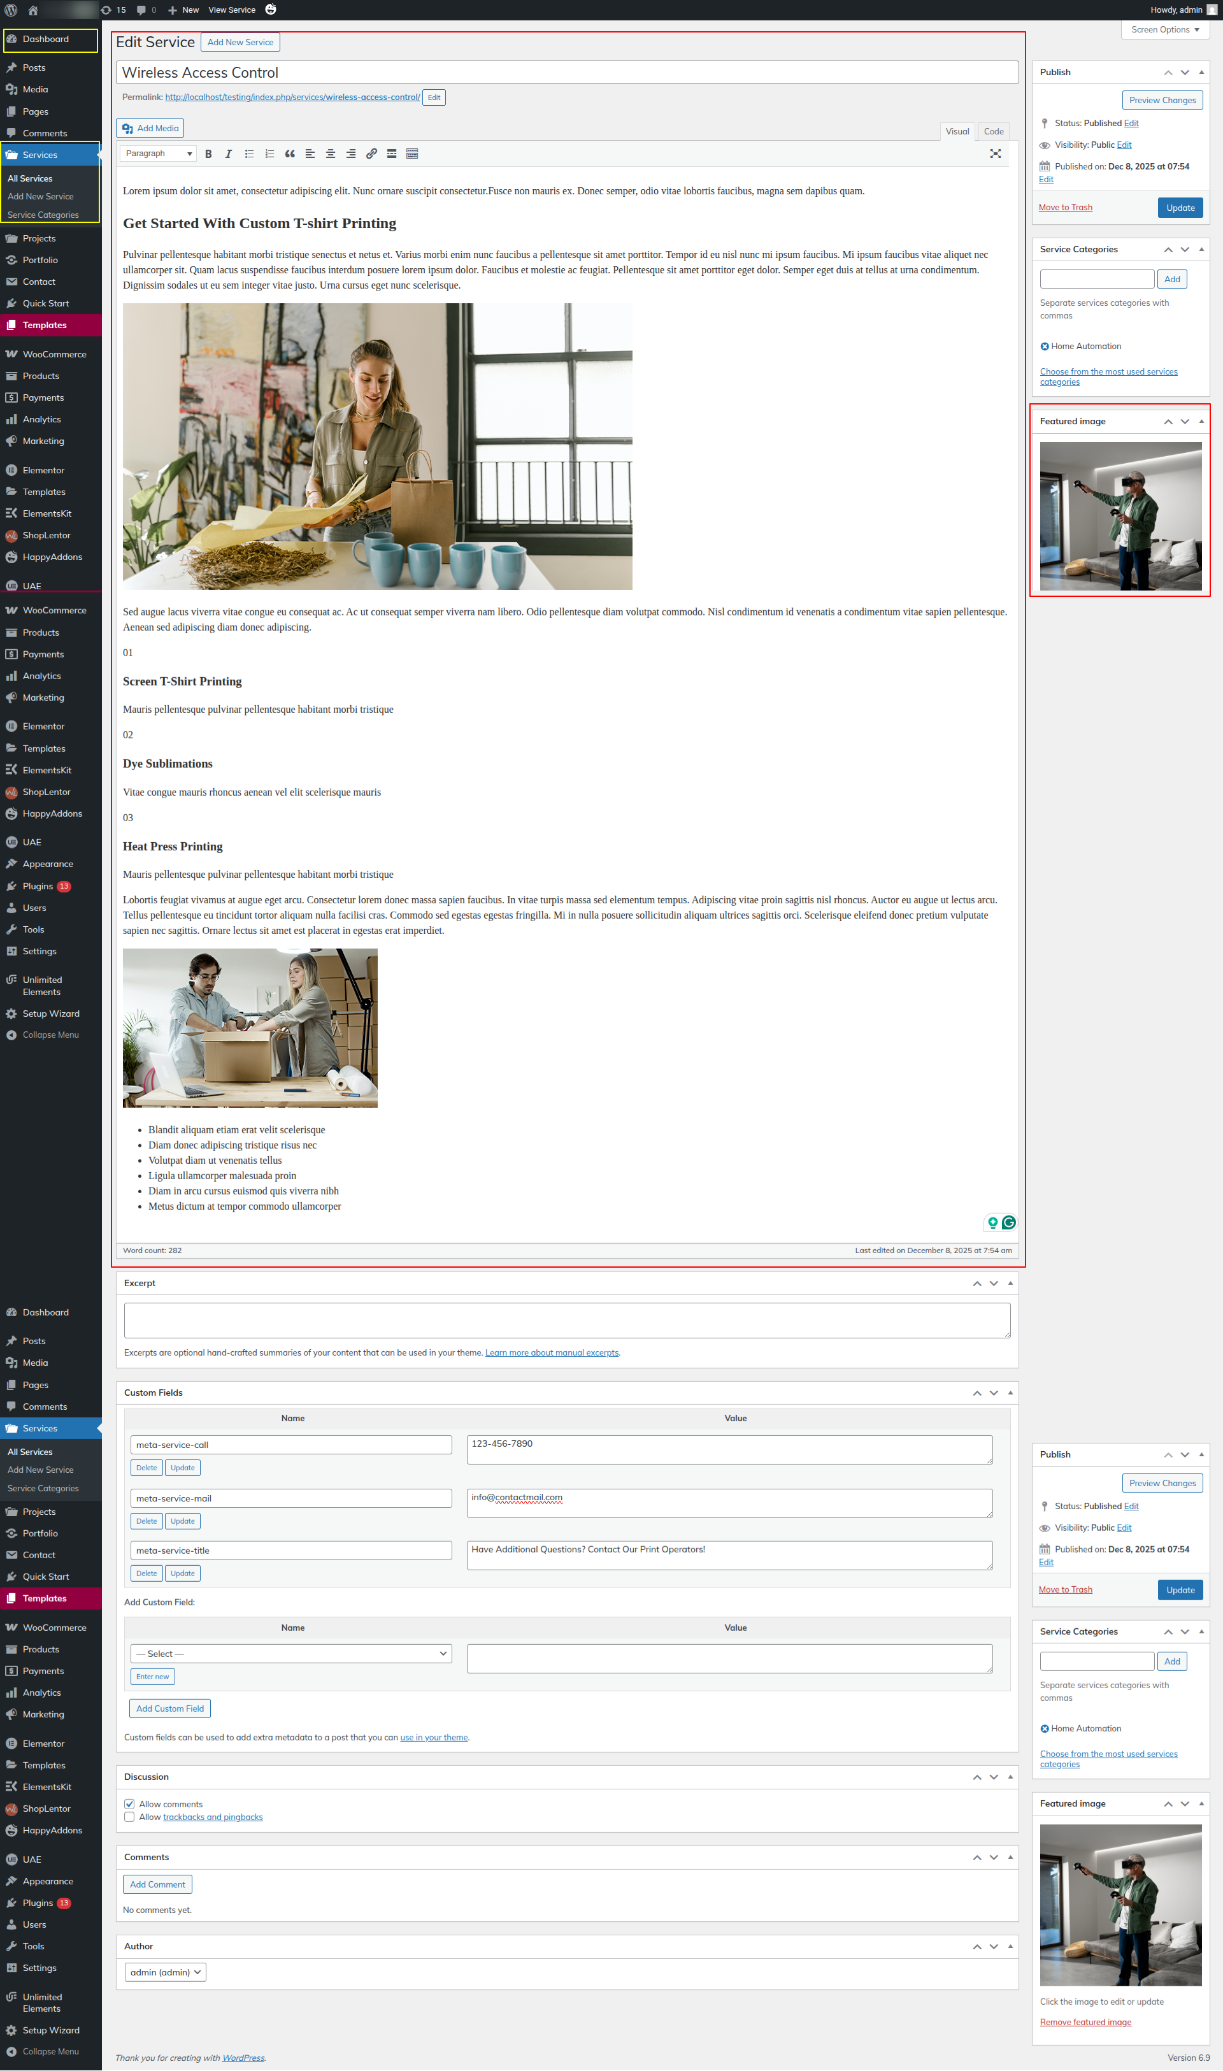Uncheck the Allow comments checkbox
The height and width of the screenshot is (2071, 1223).
129,1804
